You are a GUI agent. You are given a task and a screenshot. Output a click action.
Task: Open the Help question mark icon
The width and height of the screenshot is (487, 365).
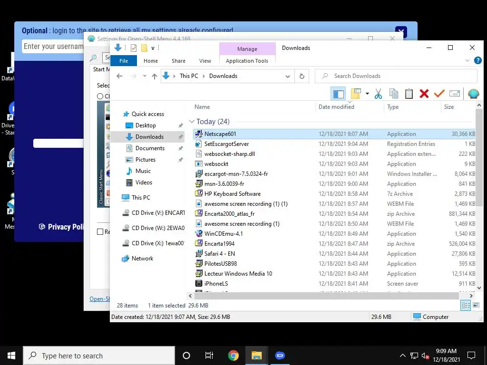point(477,60)
